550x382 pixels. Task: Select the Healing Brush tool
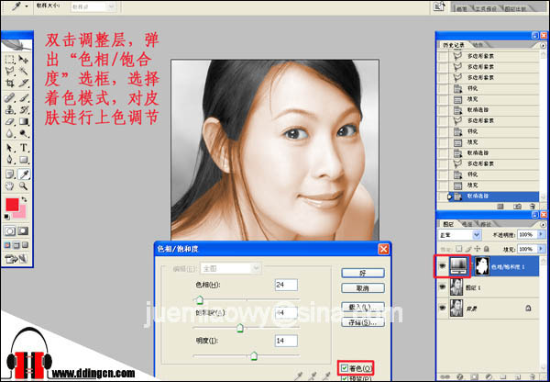(10, 97)
